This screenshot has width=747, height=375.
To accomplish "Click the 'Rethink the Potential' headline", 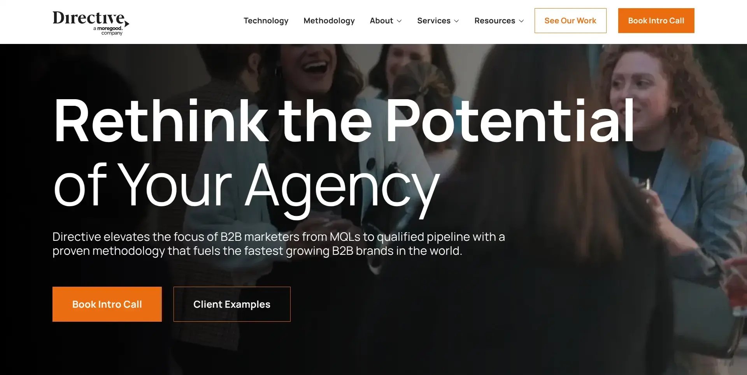I will 344,121.
